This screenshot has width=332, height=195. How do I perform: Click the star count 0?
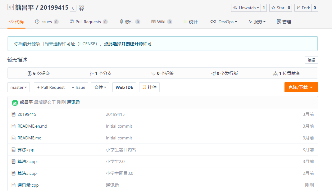[289, 8]
